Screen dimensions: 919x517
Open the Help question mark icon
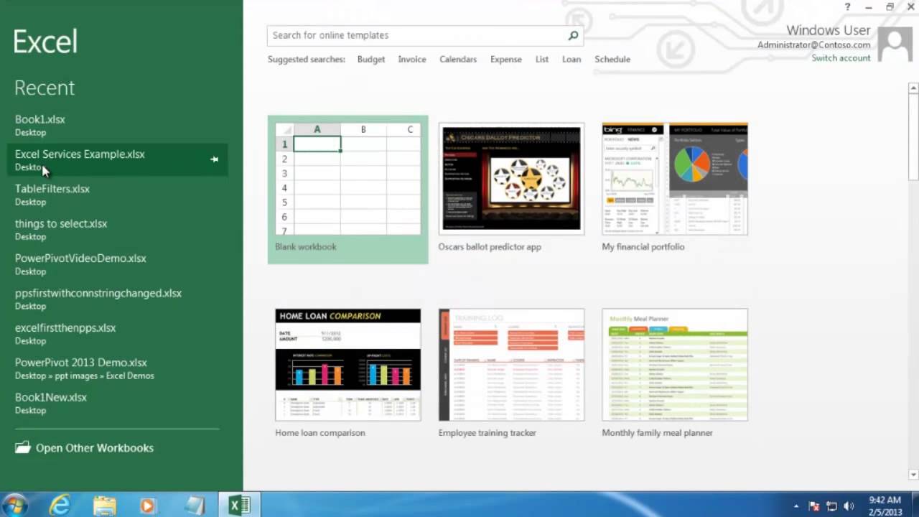coord(848,6)
